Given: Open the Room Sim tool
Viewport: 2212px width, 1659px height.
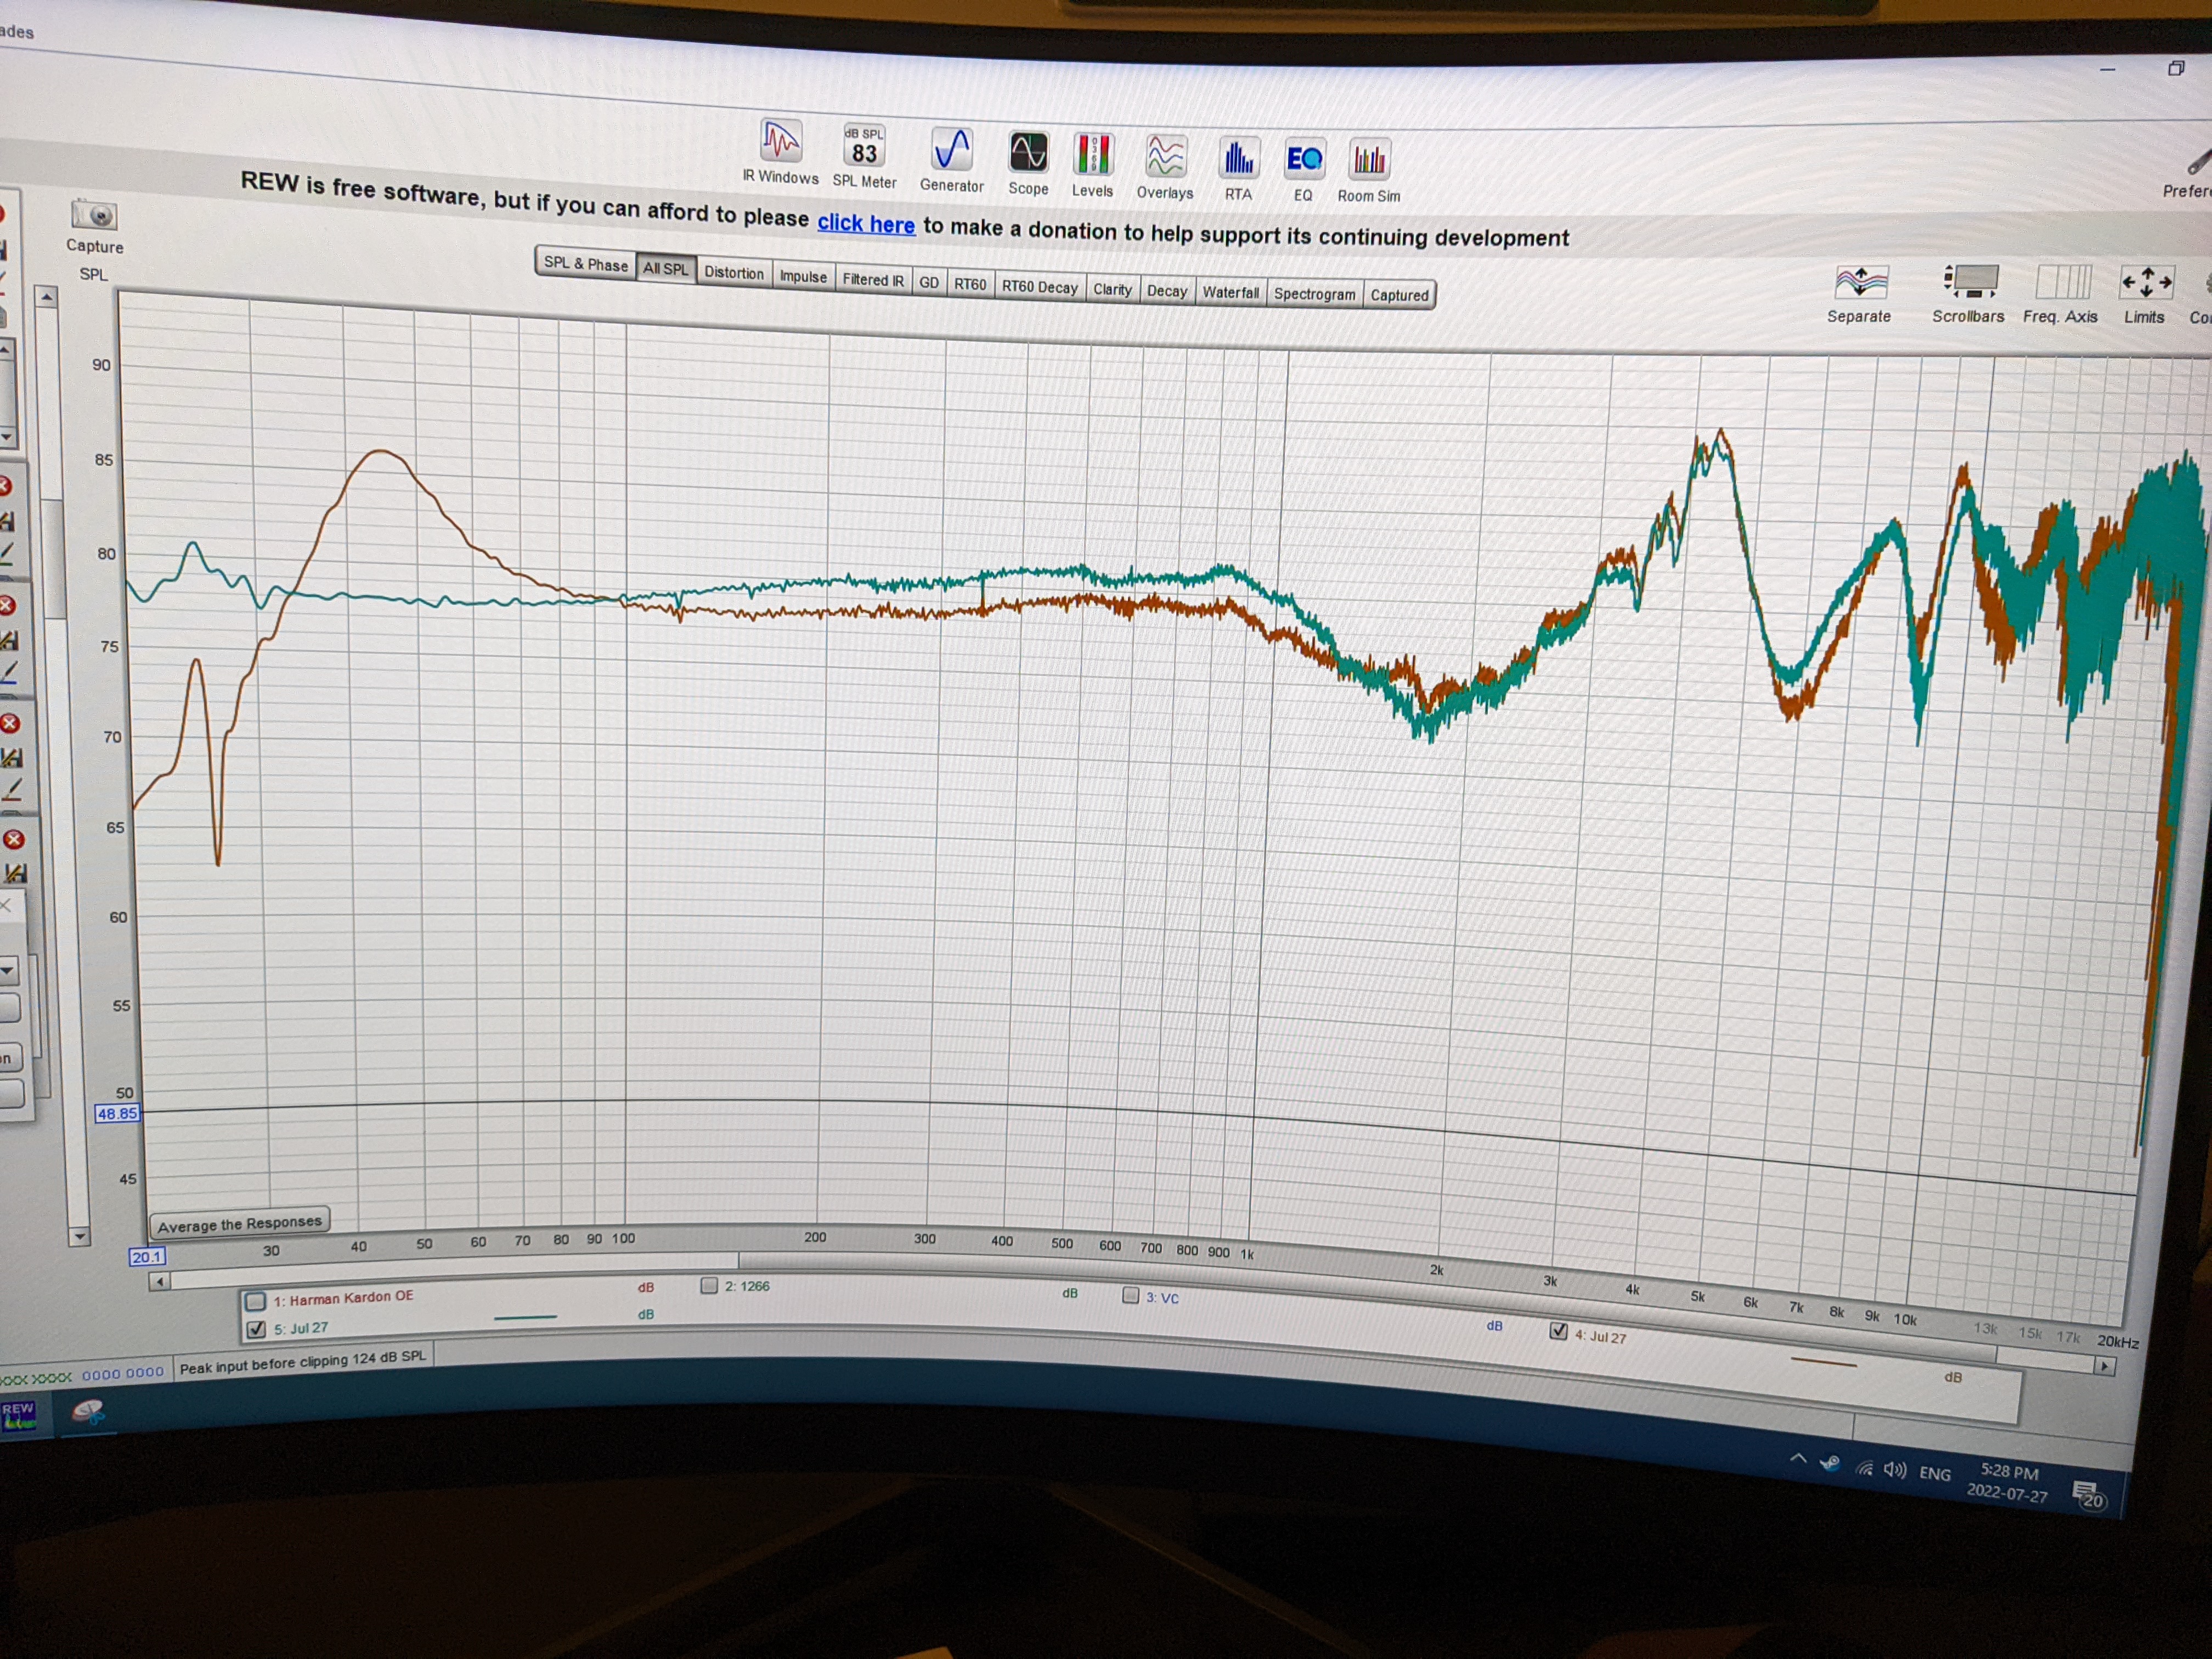Looking at the screenshot, I should [1369, 171].
